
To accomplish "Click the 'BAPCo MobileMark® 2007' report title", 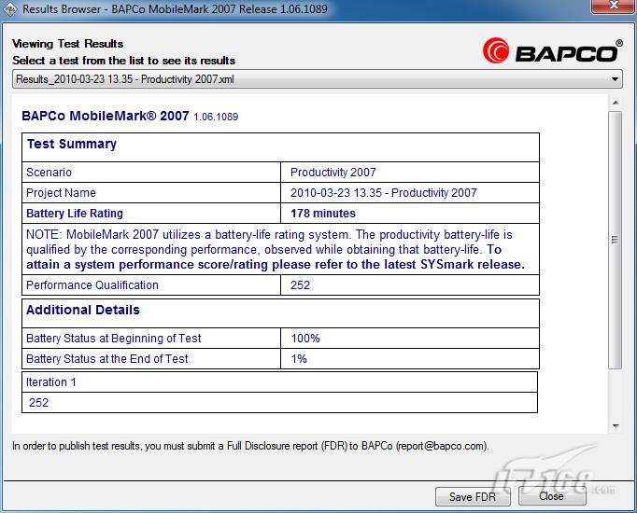I will tap(106, 116).
